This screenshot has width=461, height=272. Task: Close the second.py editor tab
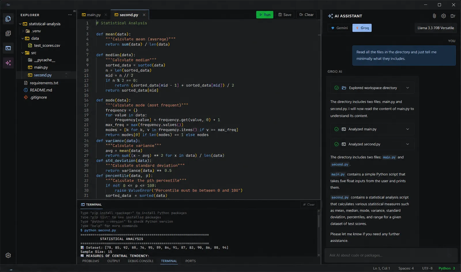pyautogui.click(x=144, y=15)
